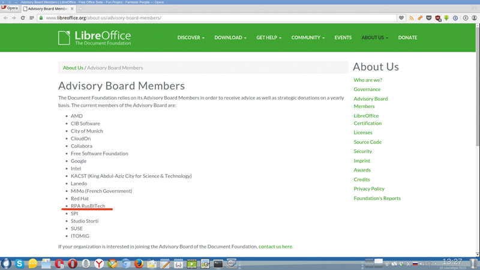The image size is (480, 270).
Task: Open the Awards sidebar link
Action: (x=362, y=170)
